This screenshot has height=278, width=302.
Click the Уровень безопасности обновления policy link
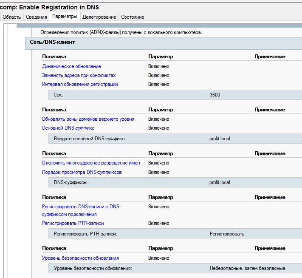80,258
